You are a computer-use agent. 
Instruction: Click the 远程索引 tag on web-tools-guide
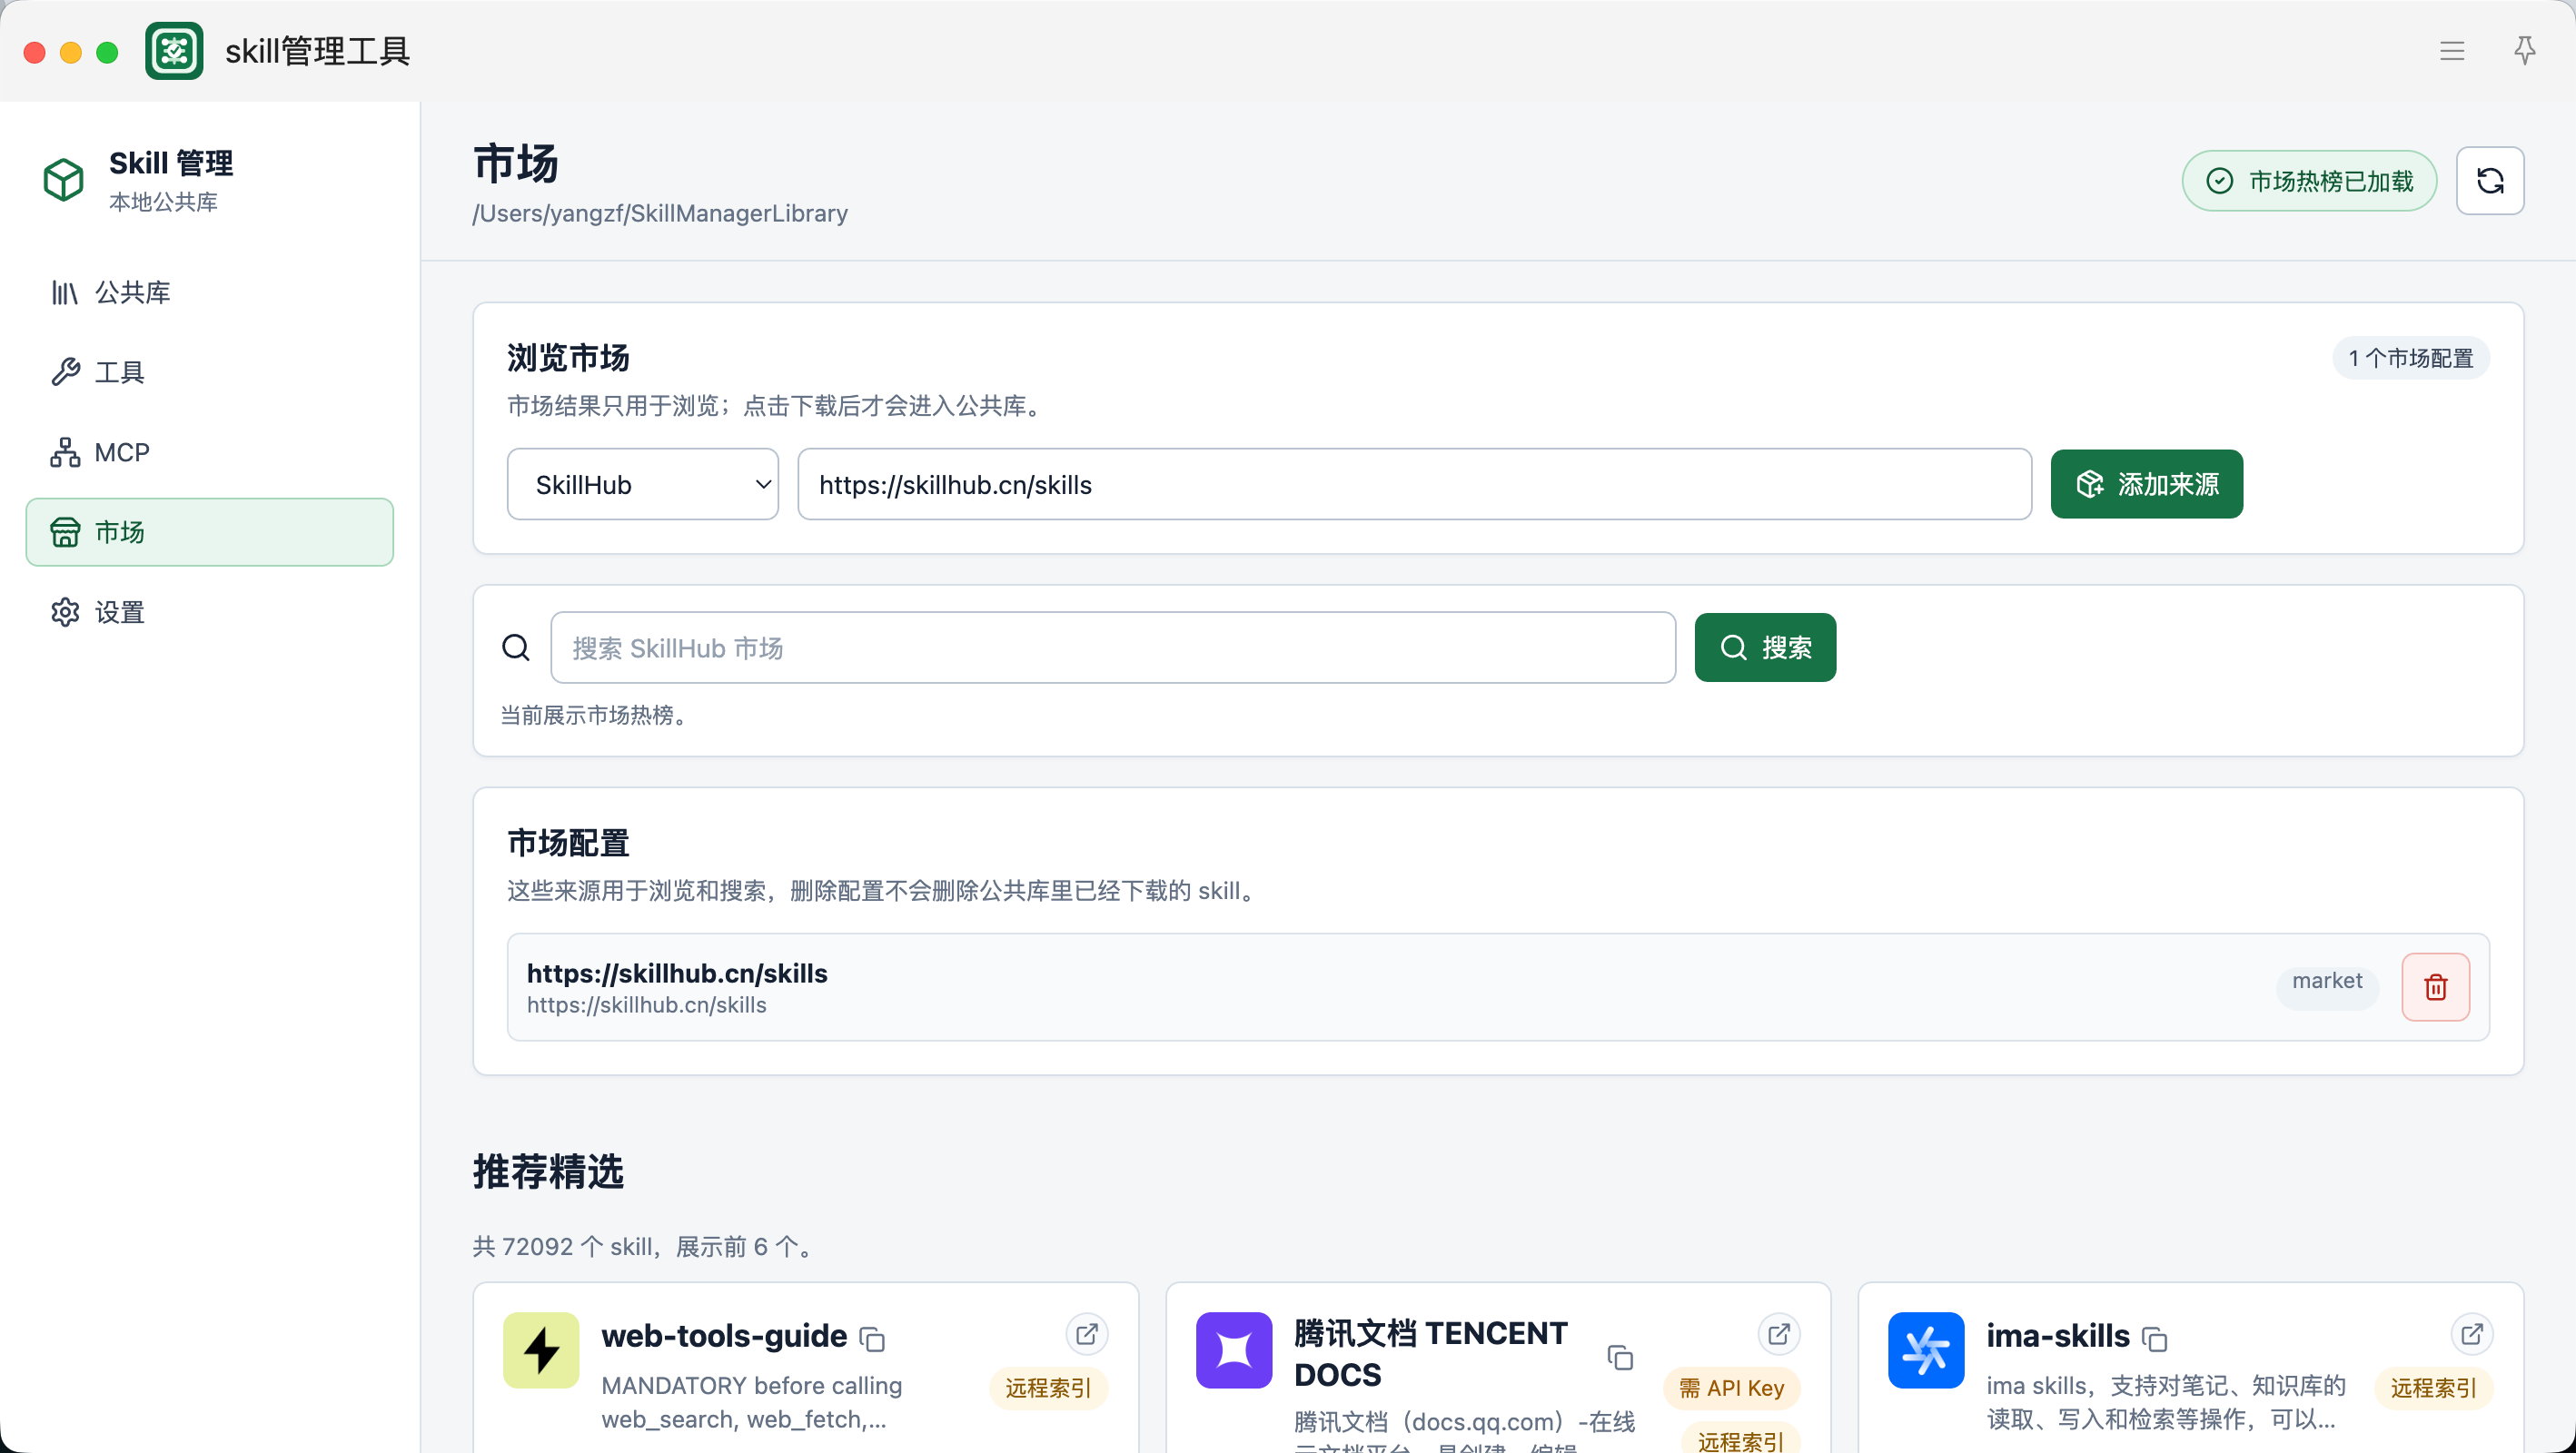[x=1048, y=1388]
